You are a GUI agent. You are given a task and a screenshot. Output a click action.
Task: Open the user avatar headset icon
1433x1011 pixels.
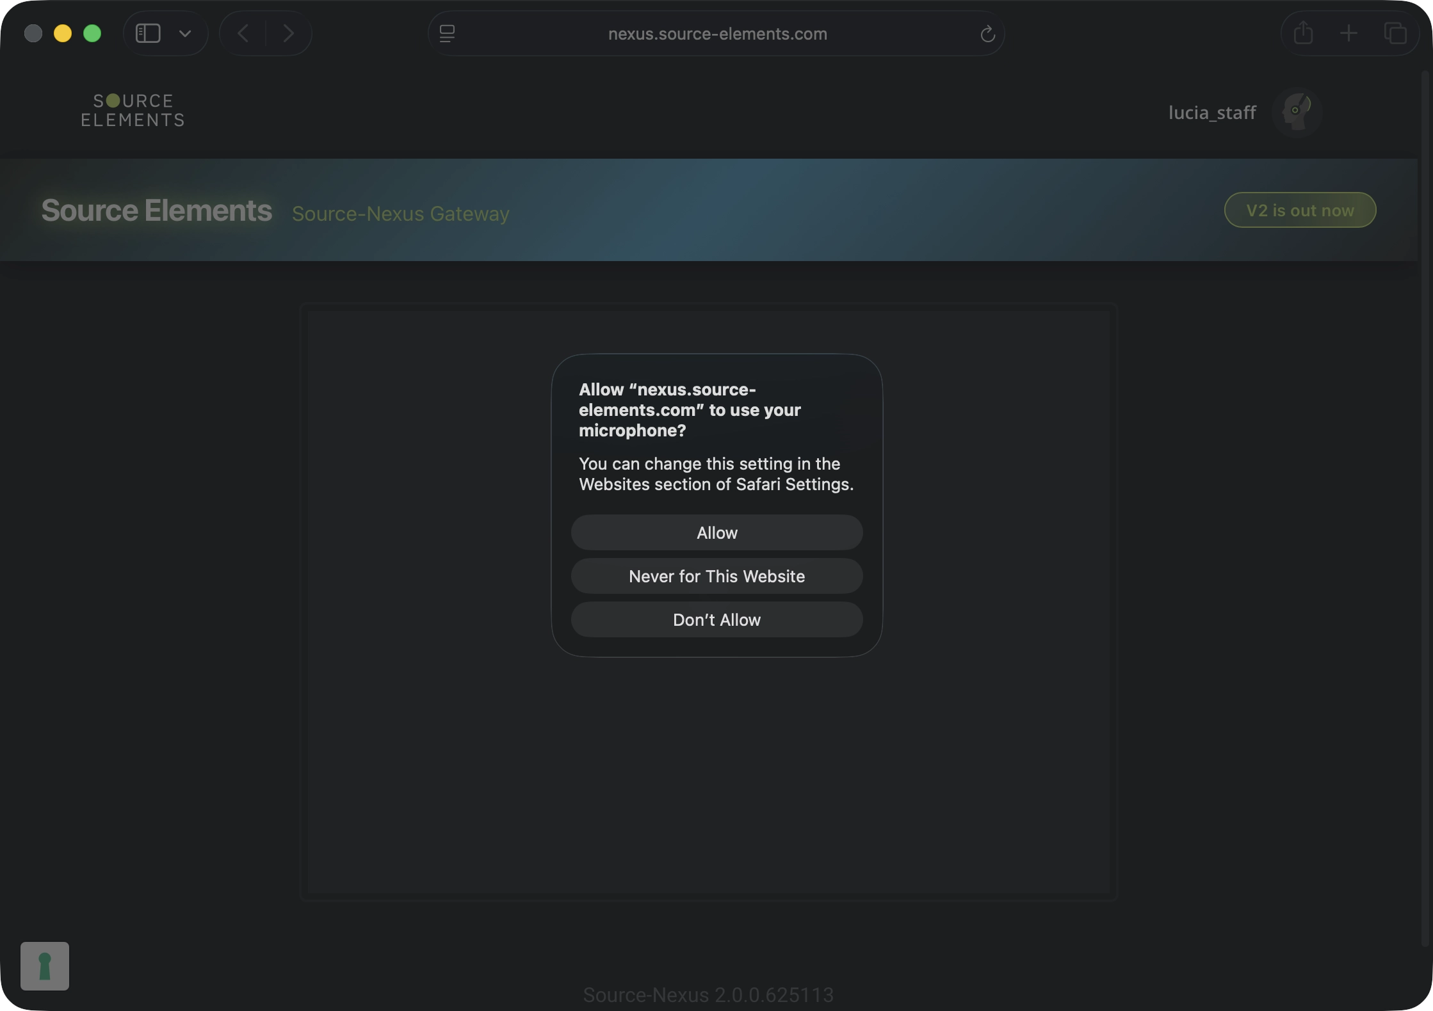(1297, 112)
